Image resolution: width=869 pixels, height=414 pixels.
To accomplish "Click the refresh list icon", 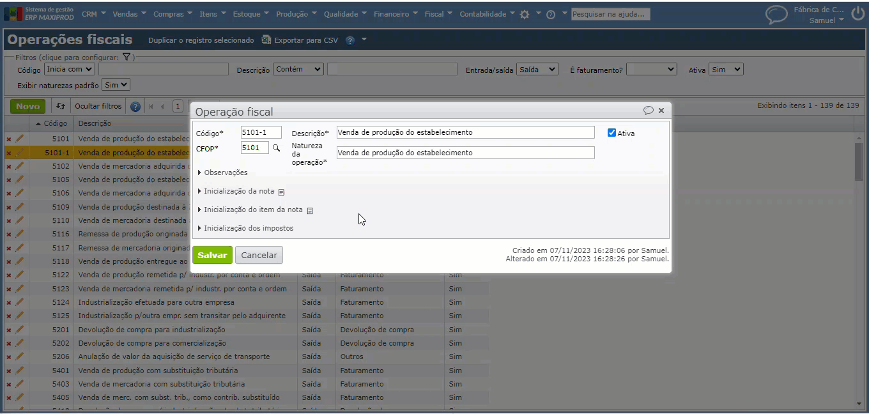I will click(x=61, y=106).
